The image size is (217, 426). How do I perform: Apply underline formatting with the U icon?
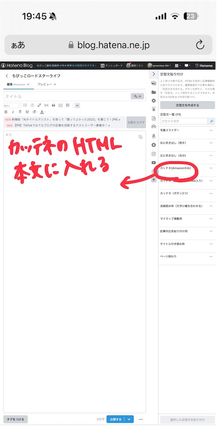(x=27, y=112)
